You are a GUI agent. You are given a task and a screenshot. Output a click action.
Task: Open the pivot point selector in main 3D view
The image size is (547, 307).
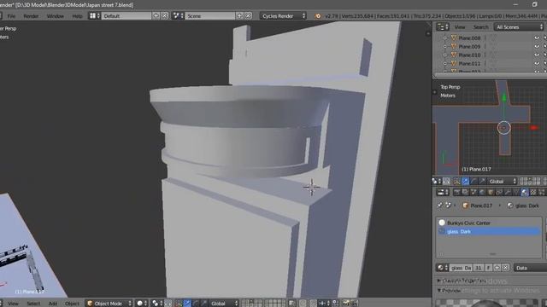(x=156, y=304)
